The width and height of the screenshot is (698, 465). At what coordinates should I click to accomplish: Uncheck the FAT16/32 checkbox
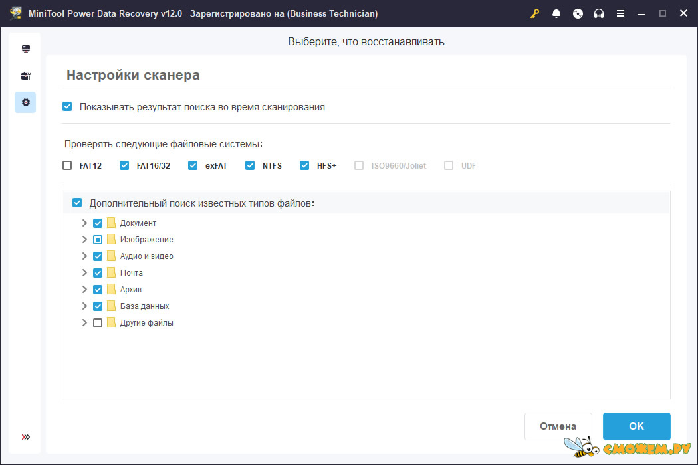click(x=124, y=165)
